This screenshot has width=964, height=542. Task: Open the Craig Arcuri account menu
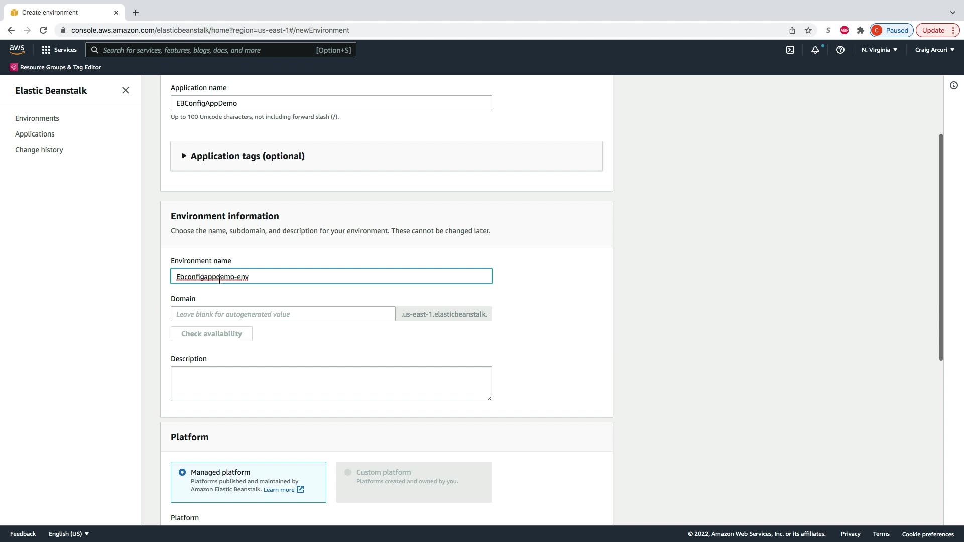point(934,50)
